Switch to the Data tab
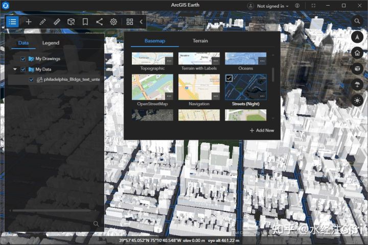This screenshot has width=368, height=245. (x=23, y=43)
